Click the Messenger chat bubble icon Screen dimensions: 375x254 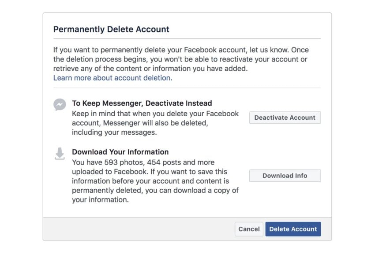(60, 105)
